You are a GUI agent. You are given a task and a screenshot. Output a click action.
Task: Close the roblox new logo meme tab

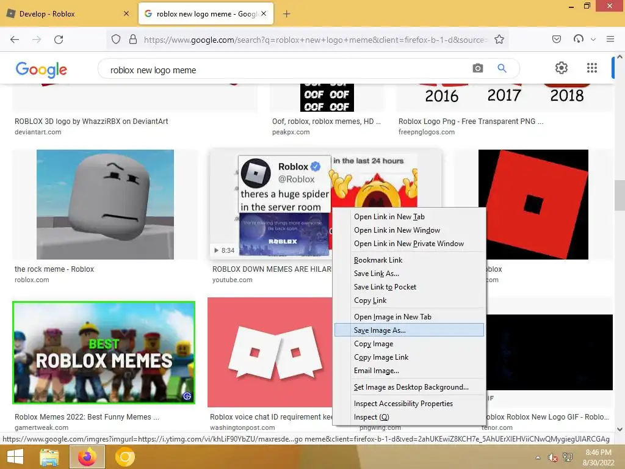point(264,13)
